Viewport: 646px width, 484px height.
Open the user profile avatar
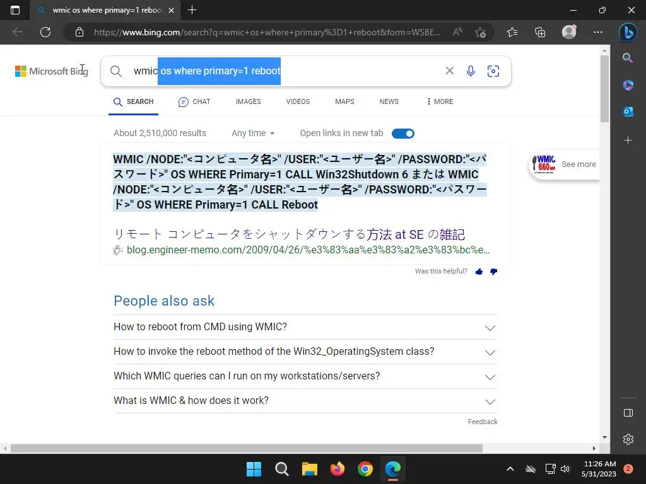pyautogui.click(x=569, y=32)
